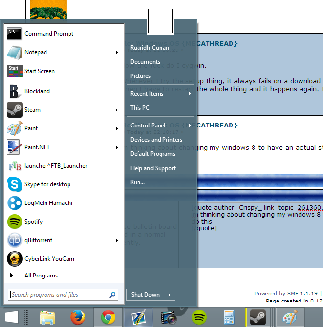
Task: Open Ruaridh Curran user folder
Action: point(150,48)
